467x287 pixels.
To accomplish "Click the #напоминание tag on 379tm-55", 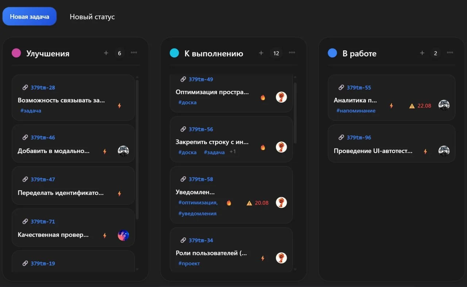I will (356, 111).
